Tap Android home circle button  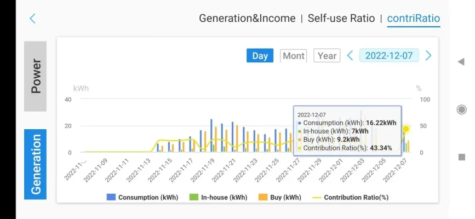tap(461, 109)
